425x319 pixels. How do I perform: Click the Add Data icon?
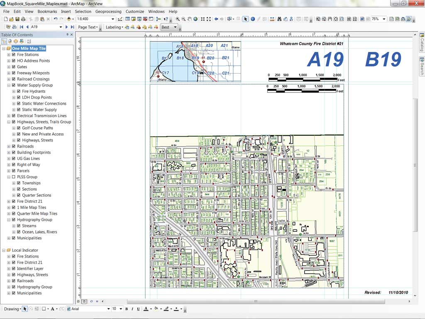(69, 19)
